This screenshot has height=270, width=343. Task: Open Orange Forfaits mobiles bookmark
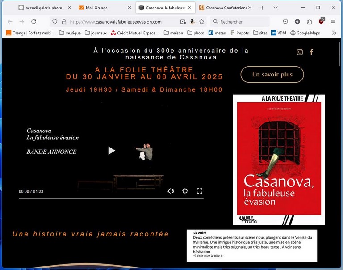(30, 33)
